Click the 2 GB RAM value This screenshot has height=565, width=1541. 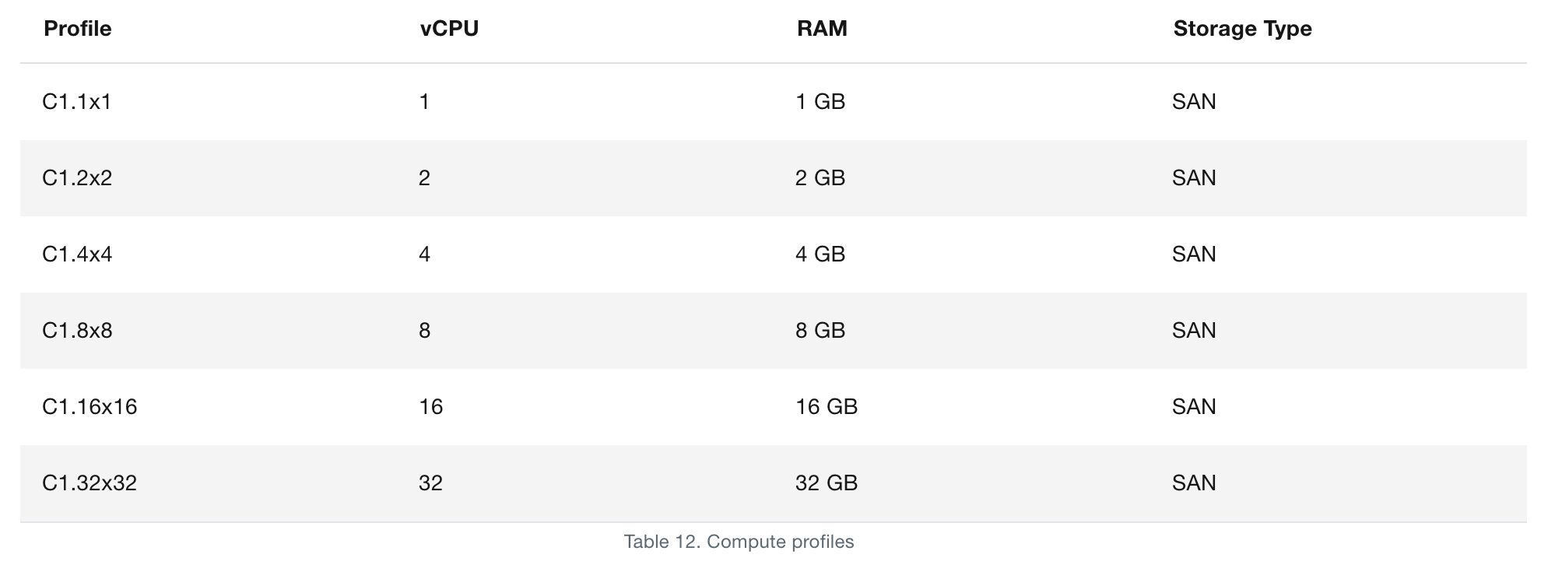(820, 178)
